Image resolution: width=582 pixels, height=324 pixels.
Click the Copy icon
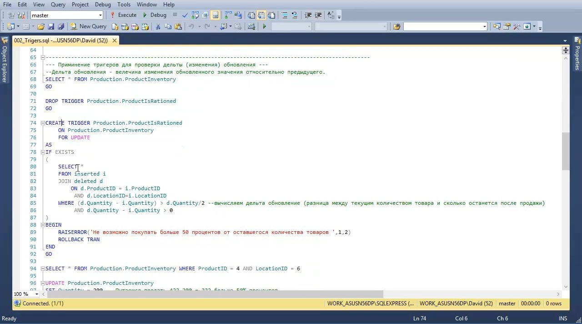coord(168,26)
